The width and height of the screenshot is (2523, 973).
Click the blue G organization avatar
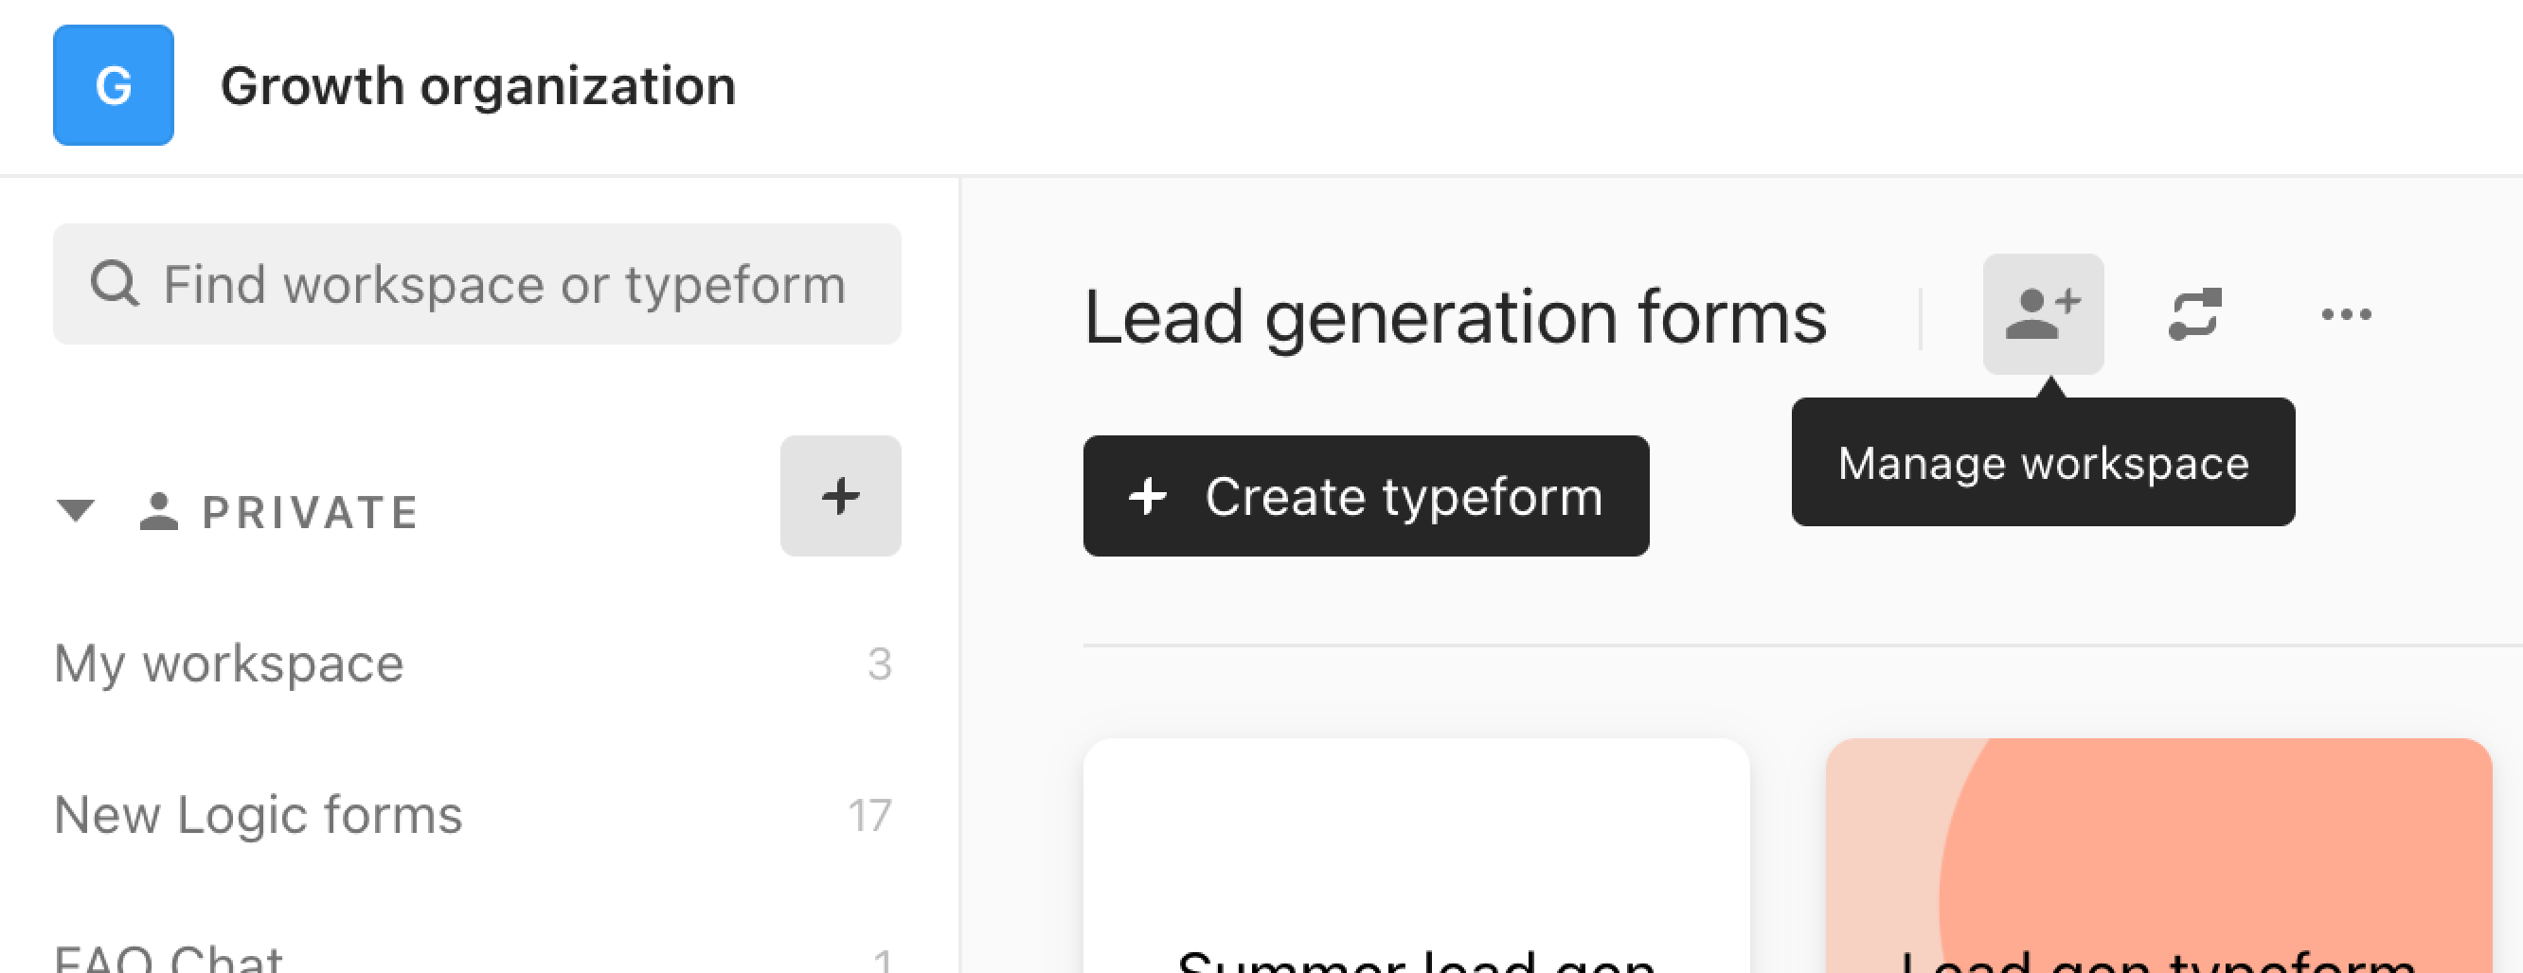point(114,85)
